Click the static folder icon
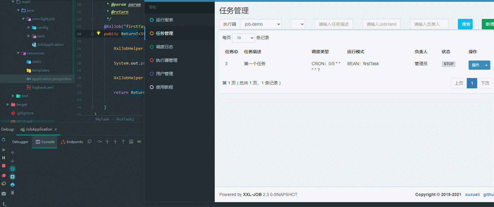 [29, 62]
